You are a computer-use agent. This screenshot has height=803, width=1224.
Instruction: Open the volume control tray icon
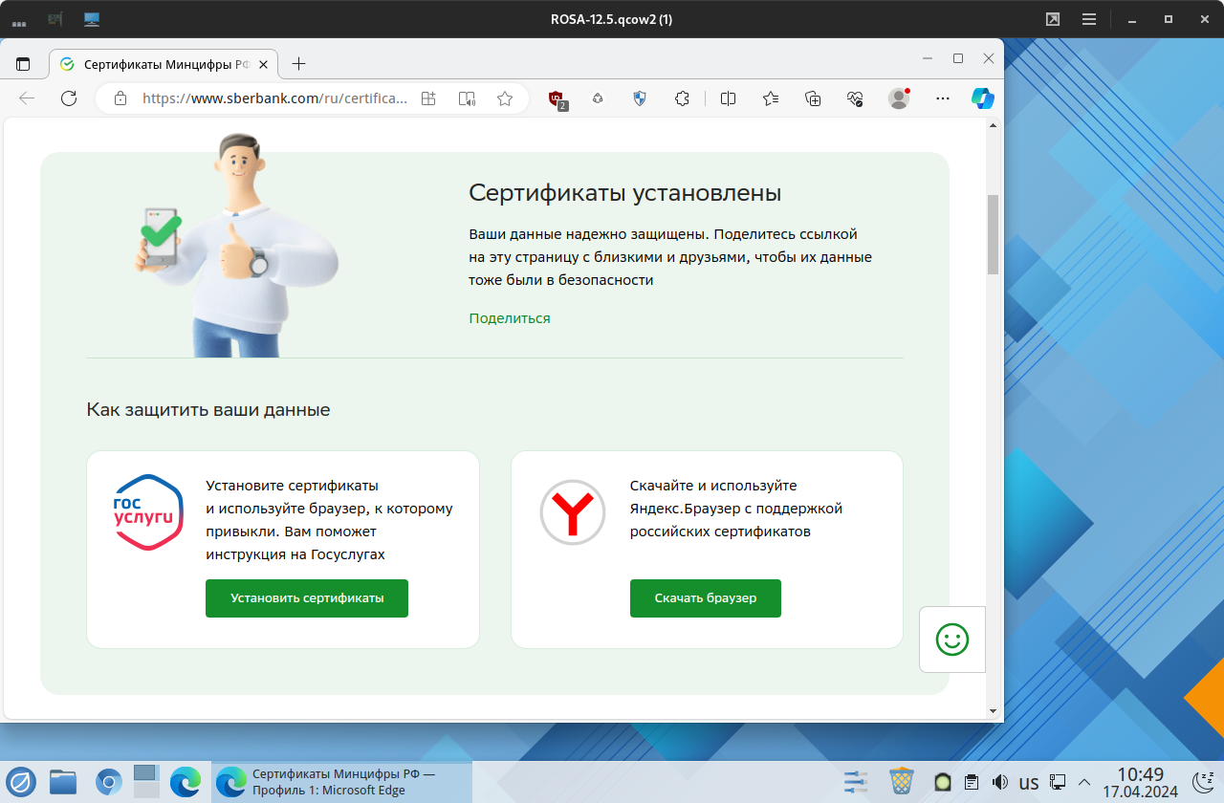tap(1000, 782)
